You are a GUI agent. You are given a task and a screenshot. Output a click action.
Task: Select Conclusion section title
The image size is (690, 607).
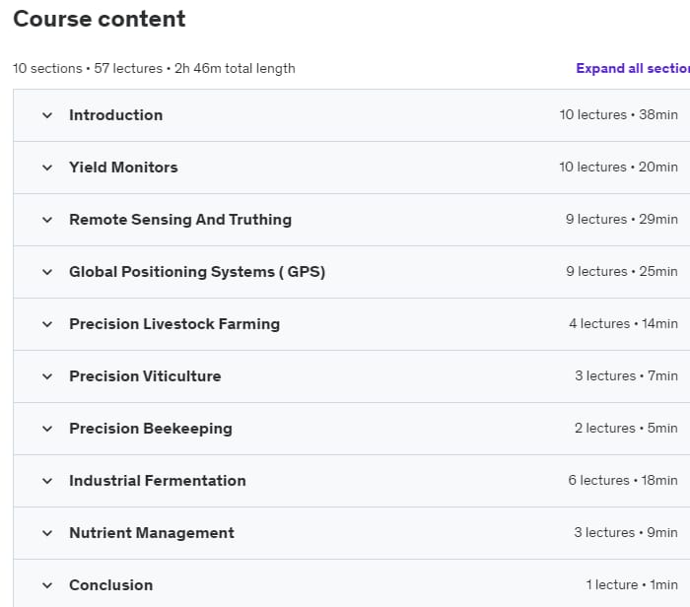[x=110, y=585]
